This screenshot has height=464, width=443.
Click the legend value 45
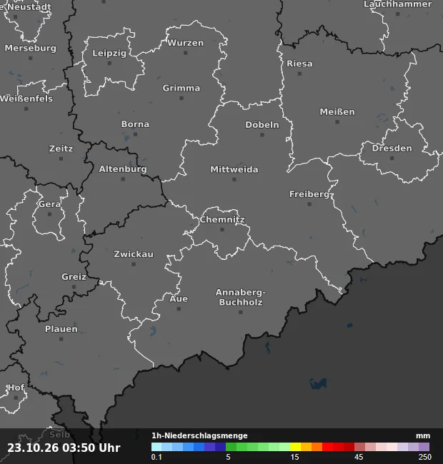(x=359, y=457)
